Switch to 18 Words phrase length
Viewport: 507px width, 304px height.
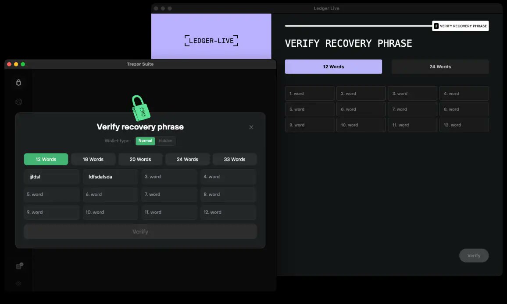[x=93, y=159]
